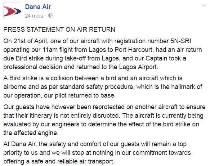Click "safe and reliable air transport" closing line
The width and height of the screenshot is (210, 166).
73,161
